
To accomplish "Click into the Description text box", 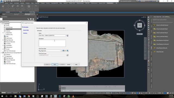I will click(52, 43).
